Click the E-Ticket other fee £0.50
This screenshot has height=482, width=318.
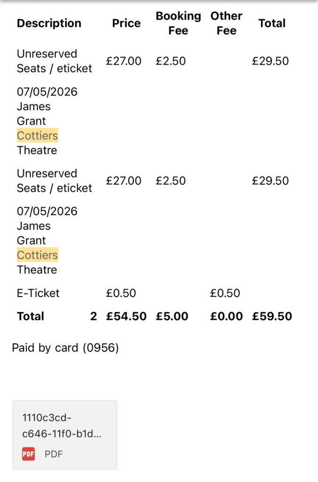tap(225, 293)
